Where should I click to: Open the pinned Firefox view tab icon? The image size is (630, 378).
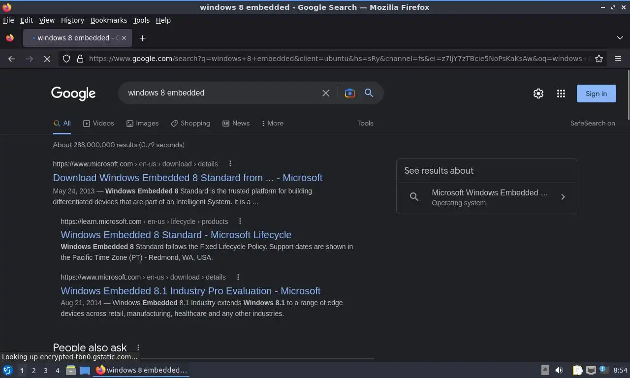pyautogui.click(x=10, y=38)
